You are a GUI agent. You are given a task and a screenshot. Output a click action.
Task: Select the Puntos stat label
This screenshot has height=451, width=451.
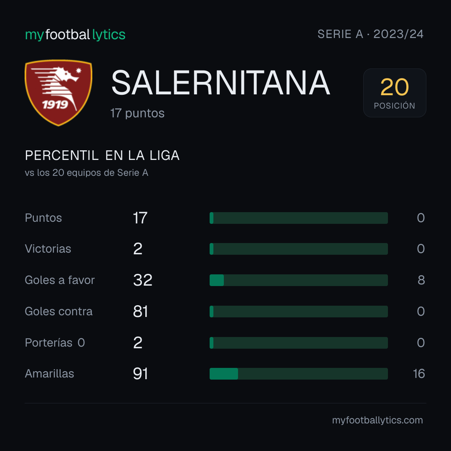pos(43,218)
